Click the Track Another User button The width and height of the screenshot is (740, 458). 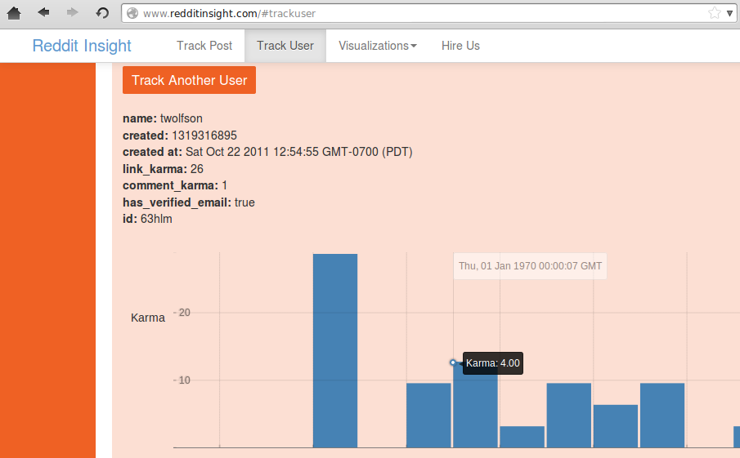pyautogui.click(x=189, y=80)
